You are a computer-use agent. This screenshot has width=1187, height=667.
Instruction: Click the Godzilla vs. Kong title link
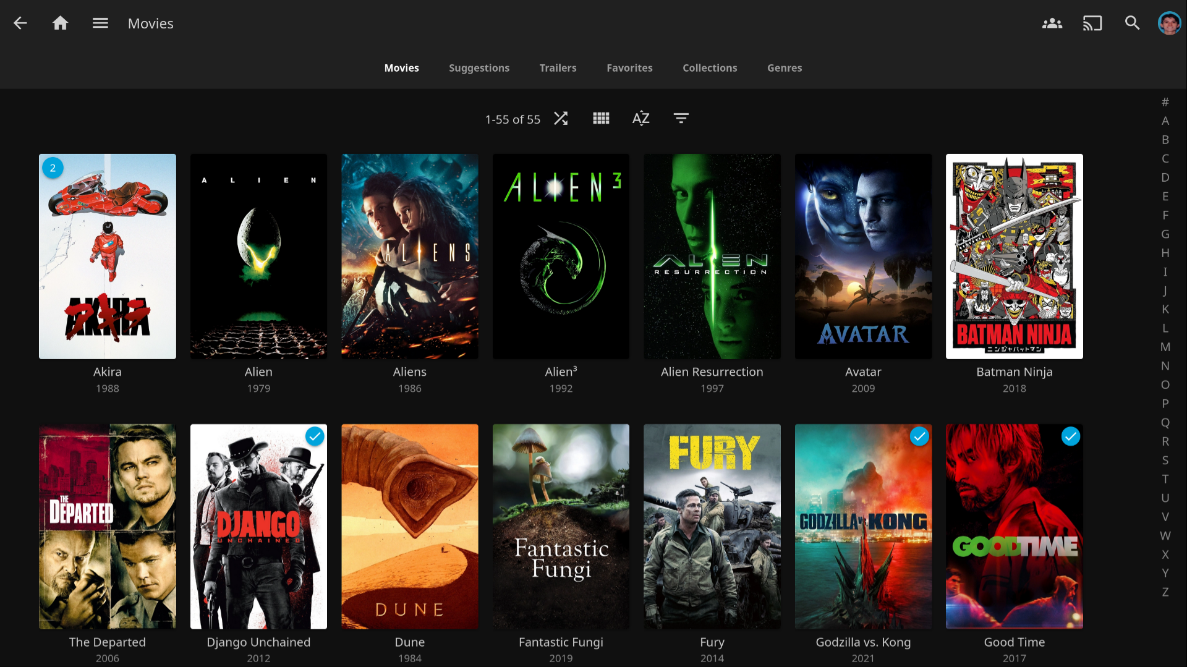(x=863, y=642)
